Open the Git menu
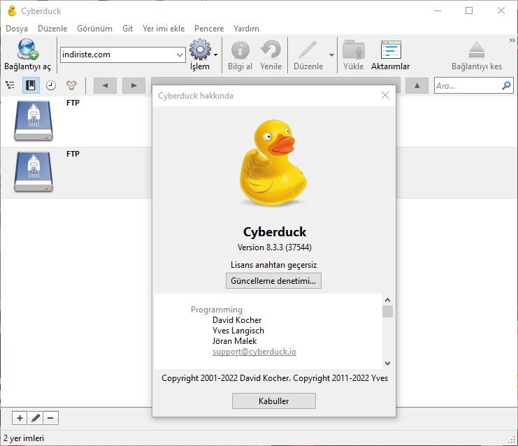This screenshot has height=446, width=518. (127, 29)
